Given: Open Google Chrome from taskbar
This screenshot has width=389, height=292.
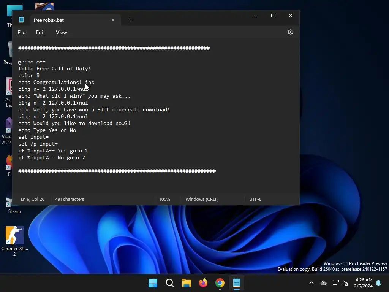Looking at the screenshot, I should click(220, 283).
